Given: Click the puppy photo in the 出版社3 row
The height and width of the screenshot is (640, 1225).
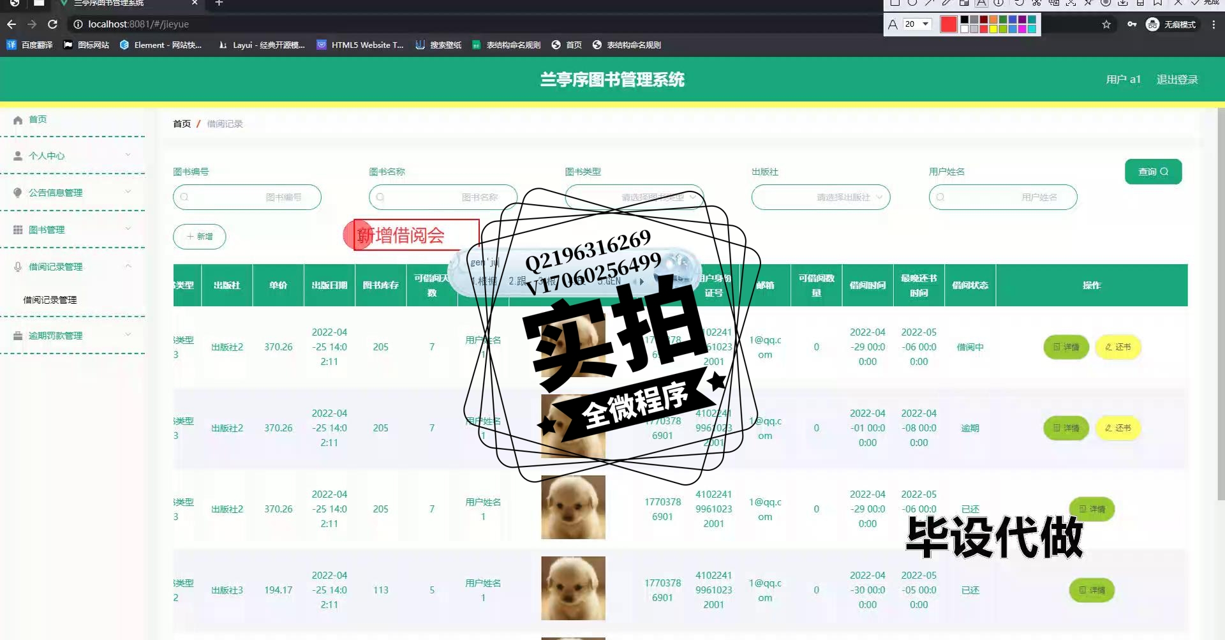Looking at the screenshot, I should pos(573,588).
